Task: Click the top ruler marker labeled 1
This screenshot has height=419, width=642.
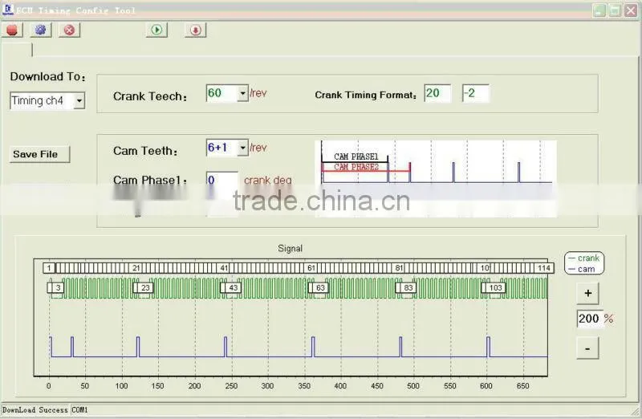Action: pyautogui.click(x=49, y=268)
